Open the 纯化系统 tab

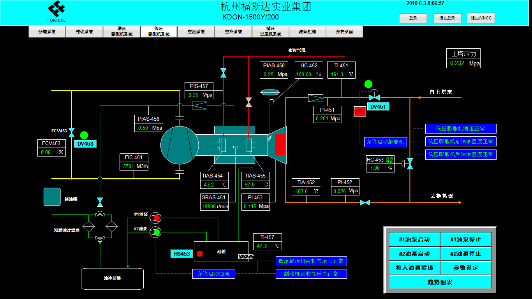point(84,32)
